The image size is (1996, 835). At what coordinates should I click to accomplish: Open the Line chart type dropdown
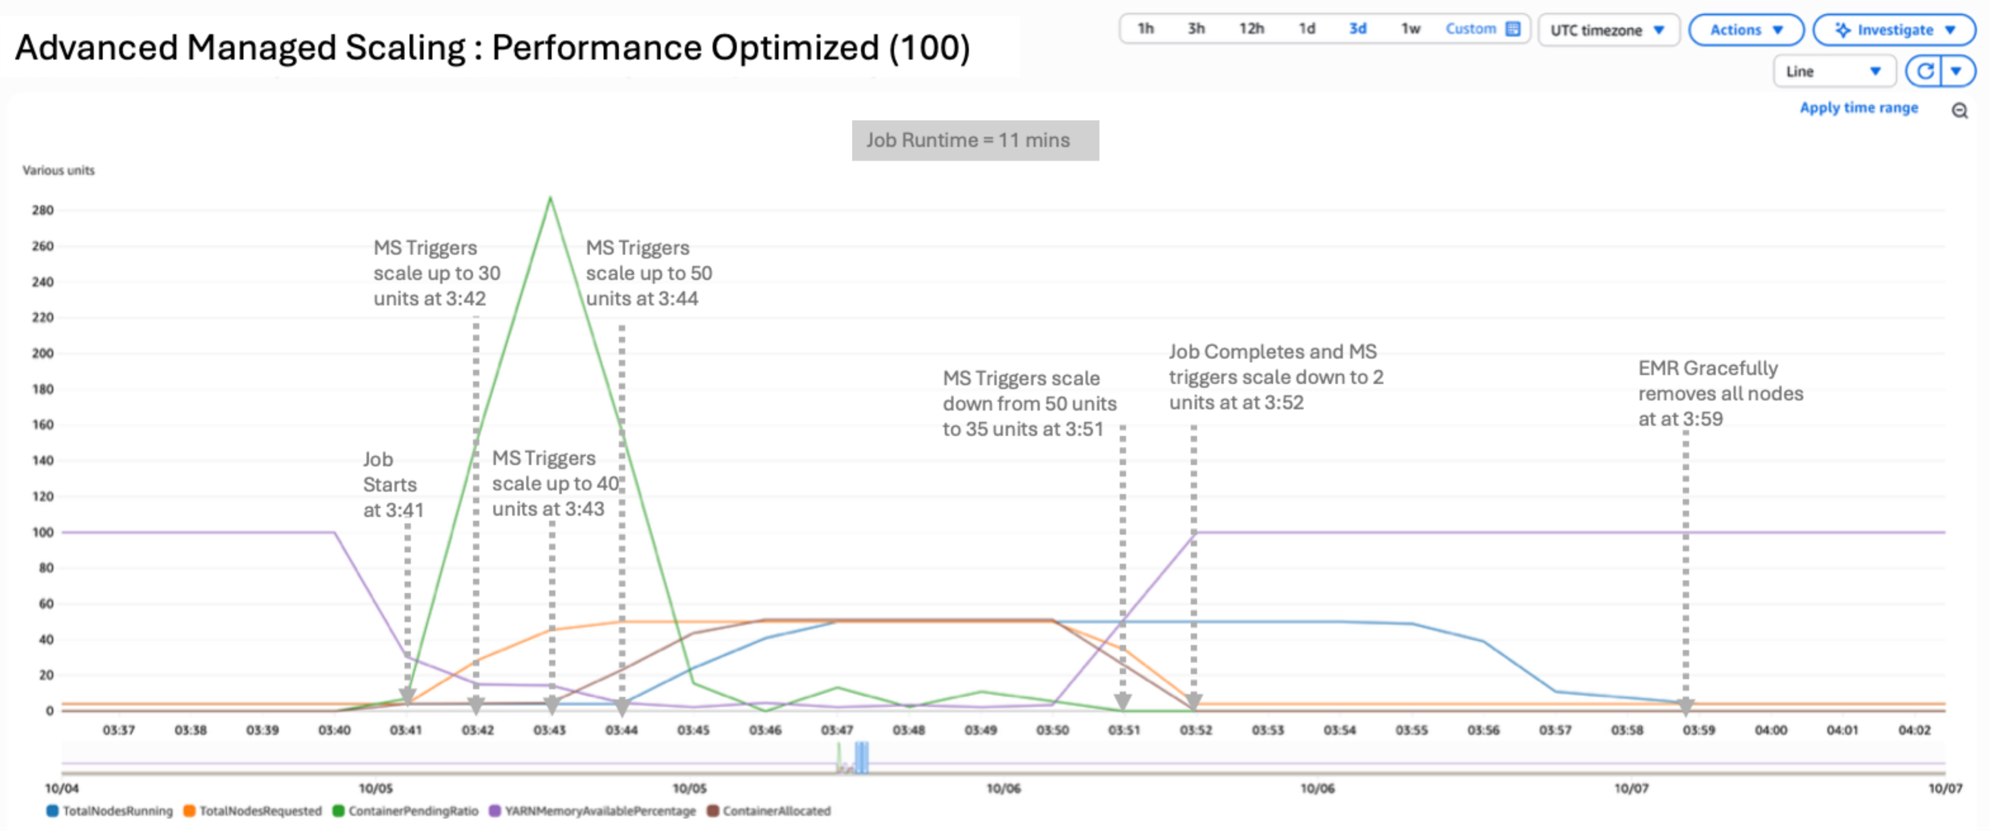(x=1832, y=72)
